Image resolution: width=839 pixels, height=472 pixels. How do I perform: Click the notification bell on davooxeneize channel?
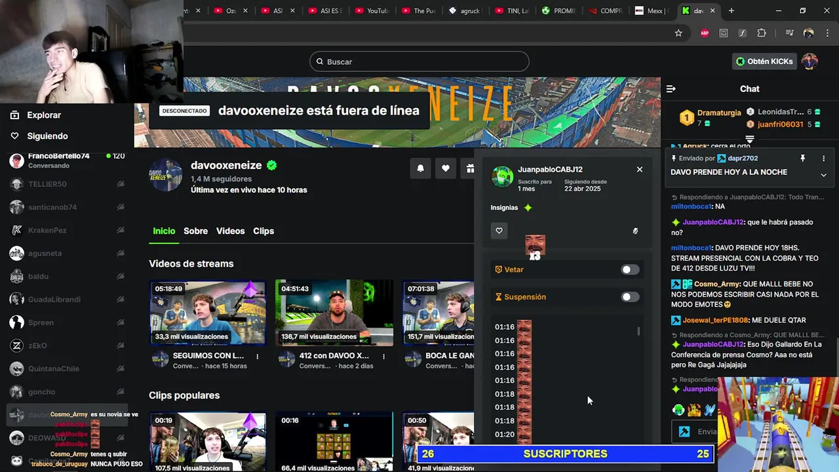click(421, 168)
